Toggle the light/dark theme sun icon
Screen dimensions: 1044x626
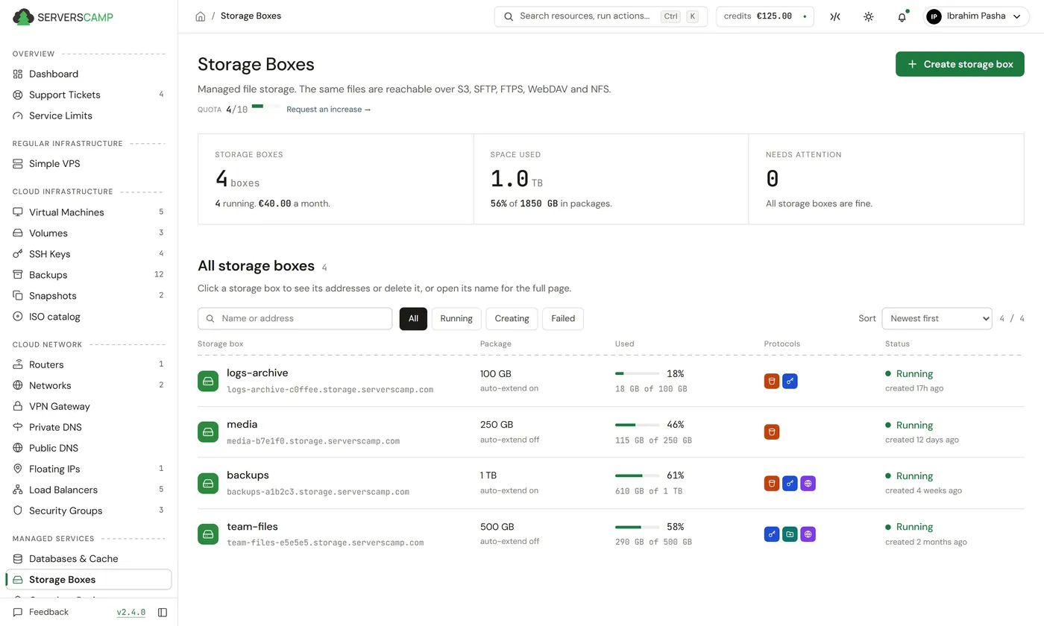point(868,16)
